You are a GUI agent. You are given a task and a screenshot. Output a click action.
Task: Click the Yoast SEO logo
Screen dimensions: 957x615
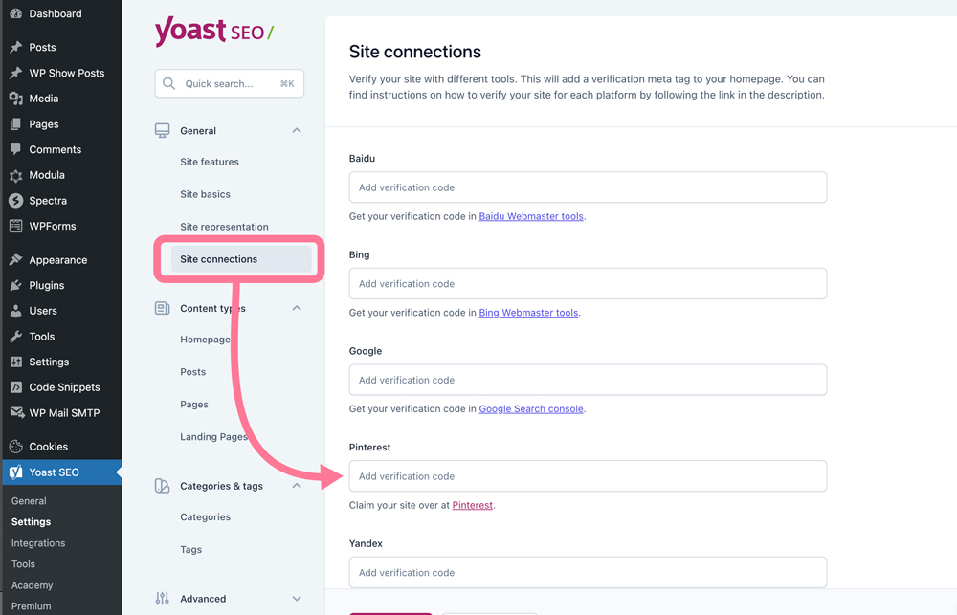coord(214,32)
